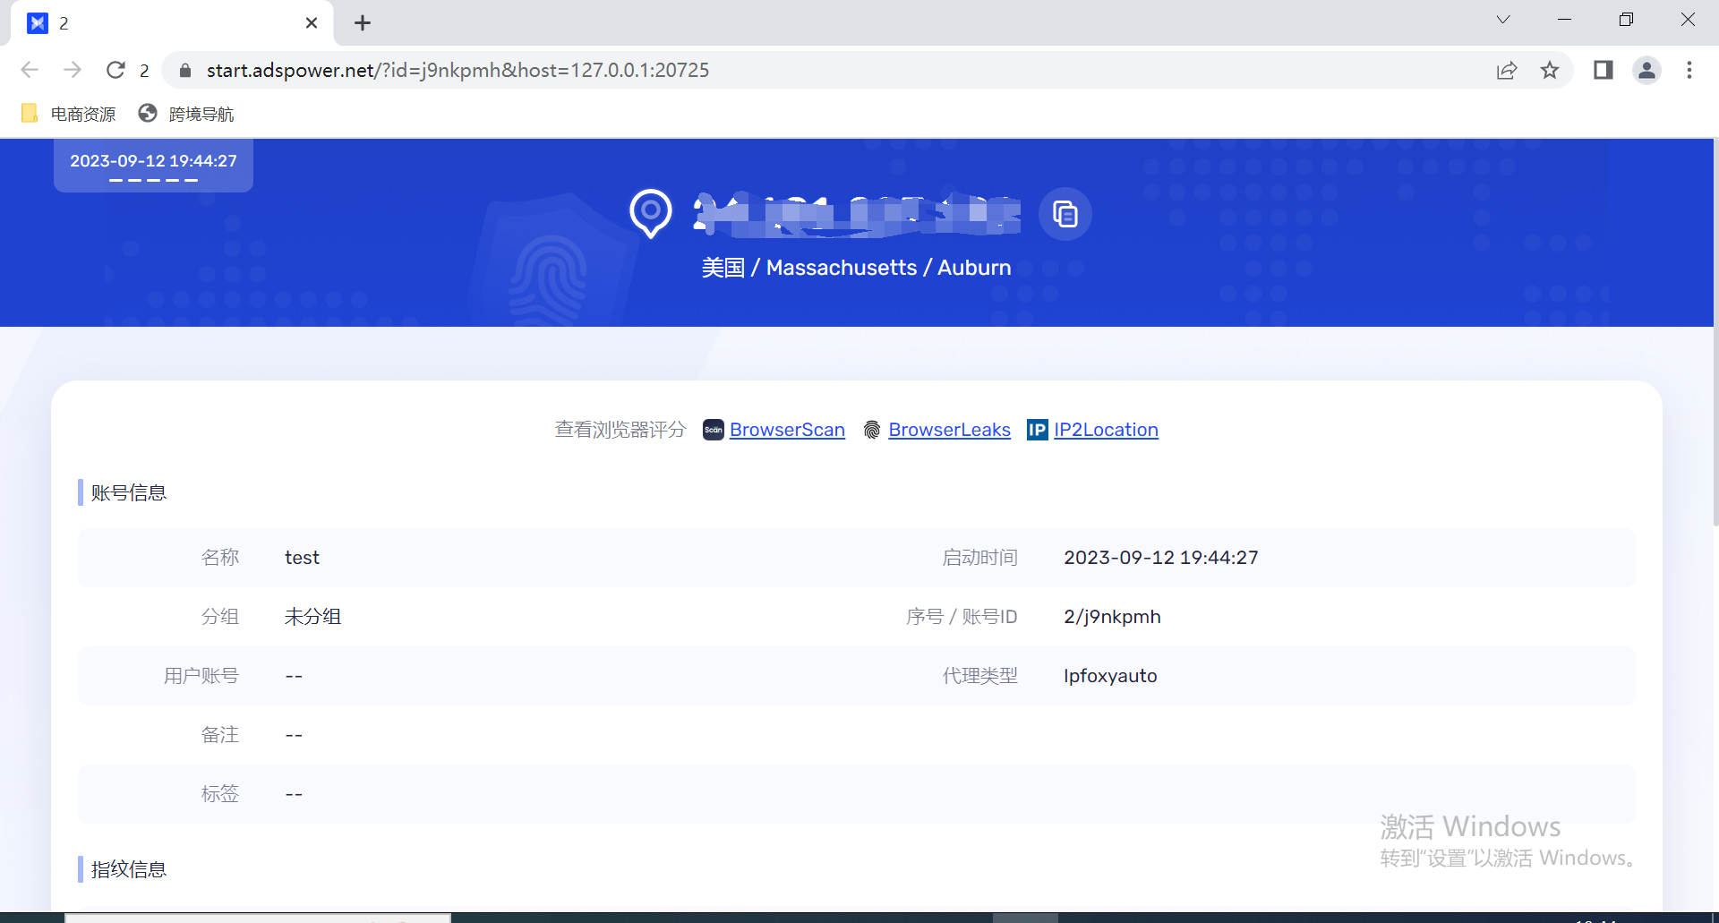
Task: Toggle the browser side panel
Action: 1603,70
